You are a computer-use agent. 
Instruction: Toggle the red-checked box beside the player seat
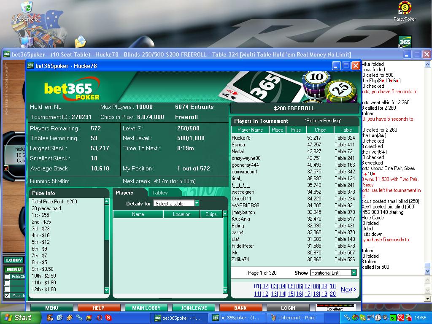click(x=6, y=167)
